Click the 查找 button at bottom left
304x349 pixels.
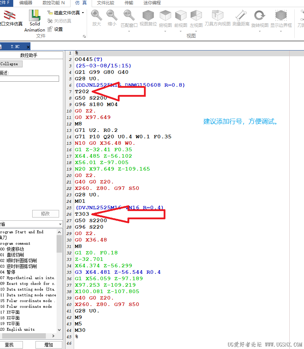(10, 345)
